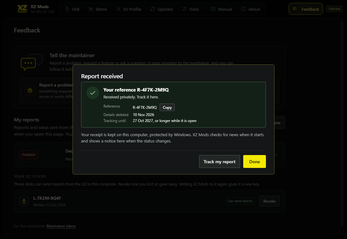Click the Feedback speech-bubble icon at top right
This screenshot has height=239, width=347.
point(295,9)
